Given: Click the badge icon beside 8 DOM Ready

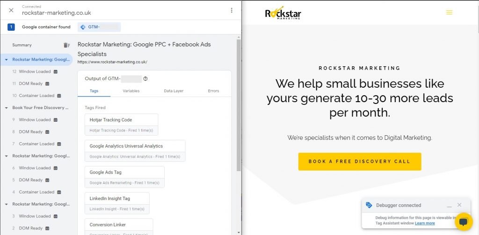Looking at the screenshot, I should pyautogui.click(x=47, y=132).
